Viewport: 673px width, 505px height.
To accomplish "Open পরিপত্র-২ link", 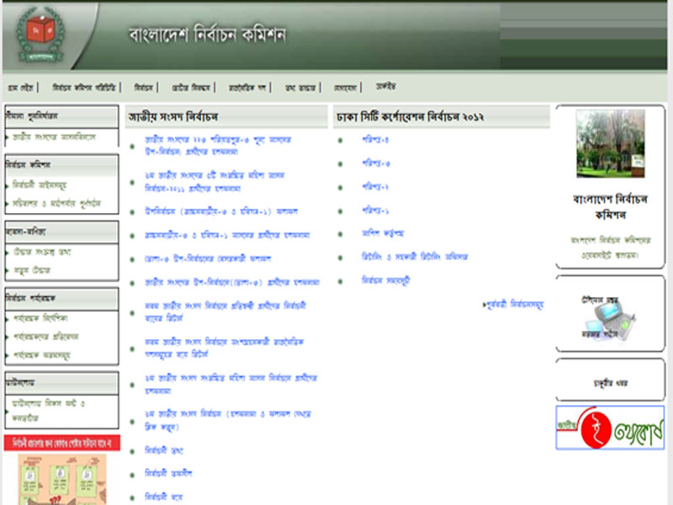I will (375, 187).
